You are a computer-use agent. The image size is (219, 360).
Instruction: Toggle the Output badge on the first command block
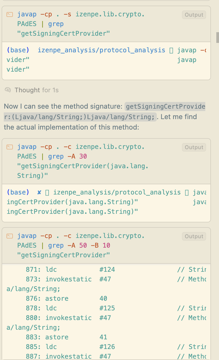[194, 15]
